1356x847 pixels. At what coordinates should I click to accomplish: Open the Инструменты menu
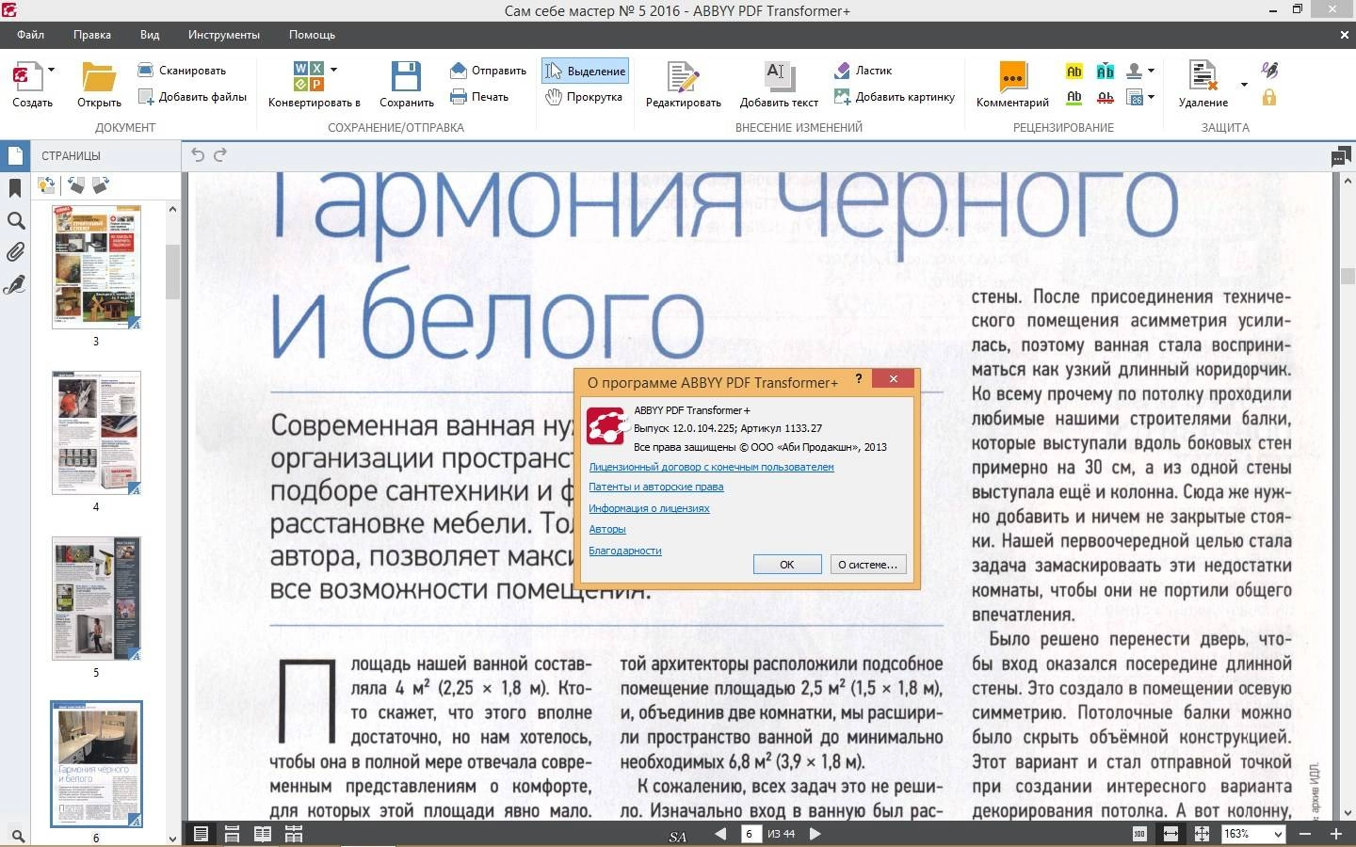coord(224,35)
